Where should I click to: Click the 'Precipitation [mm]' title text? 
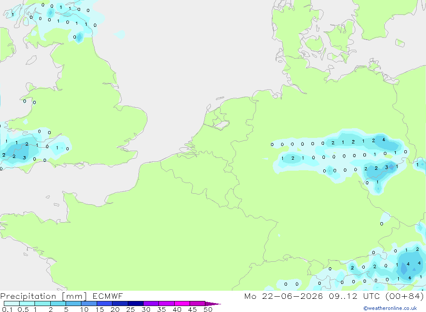[x=43, y=296]
